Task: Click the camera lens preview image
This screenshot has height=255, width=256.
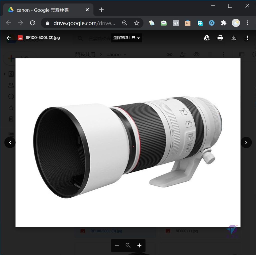Action: (128, 142)
